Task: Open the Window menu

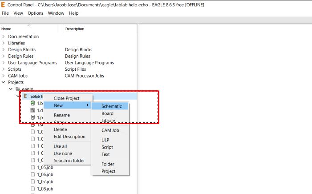Action: pyautogui.click(x=56, y=13)
